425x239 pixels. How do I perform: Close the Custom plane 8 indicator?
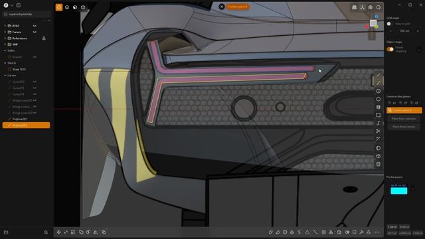[x=222, y=7]
